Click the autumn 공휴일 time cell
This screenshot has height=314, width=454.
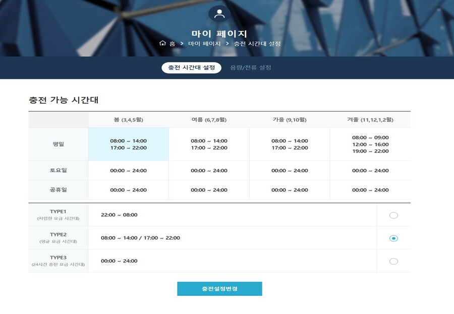(x=290, y=190)
